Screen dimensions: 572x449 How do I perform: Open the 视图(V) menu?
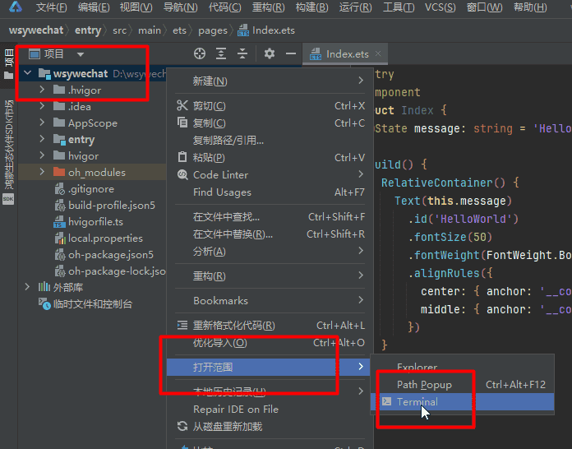pos(136,7)
